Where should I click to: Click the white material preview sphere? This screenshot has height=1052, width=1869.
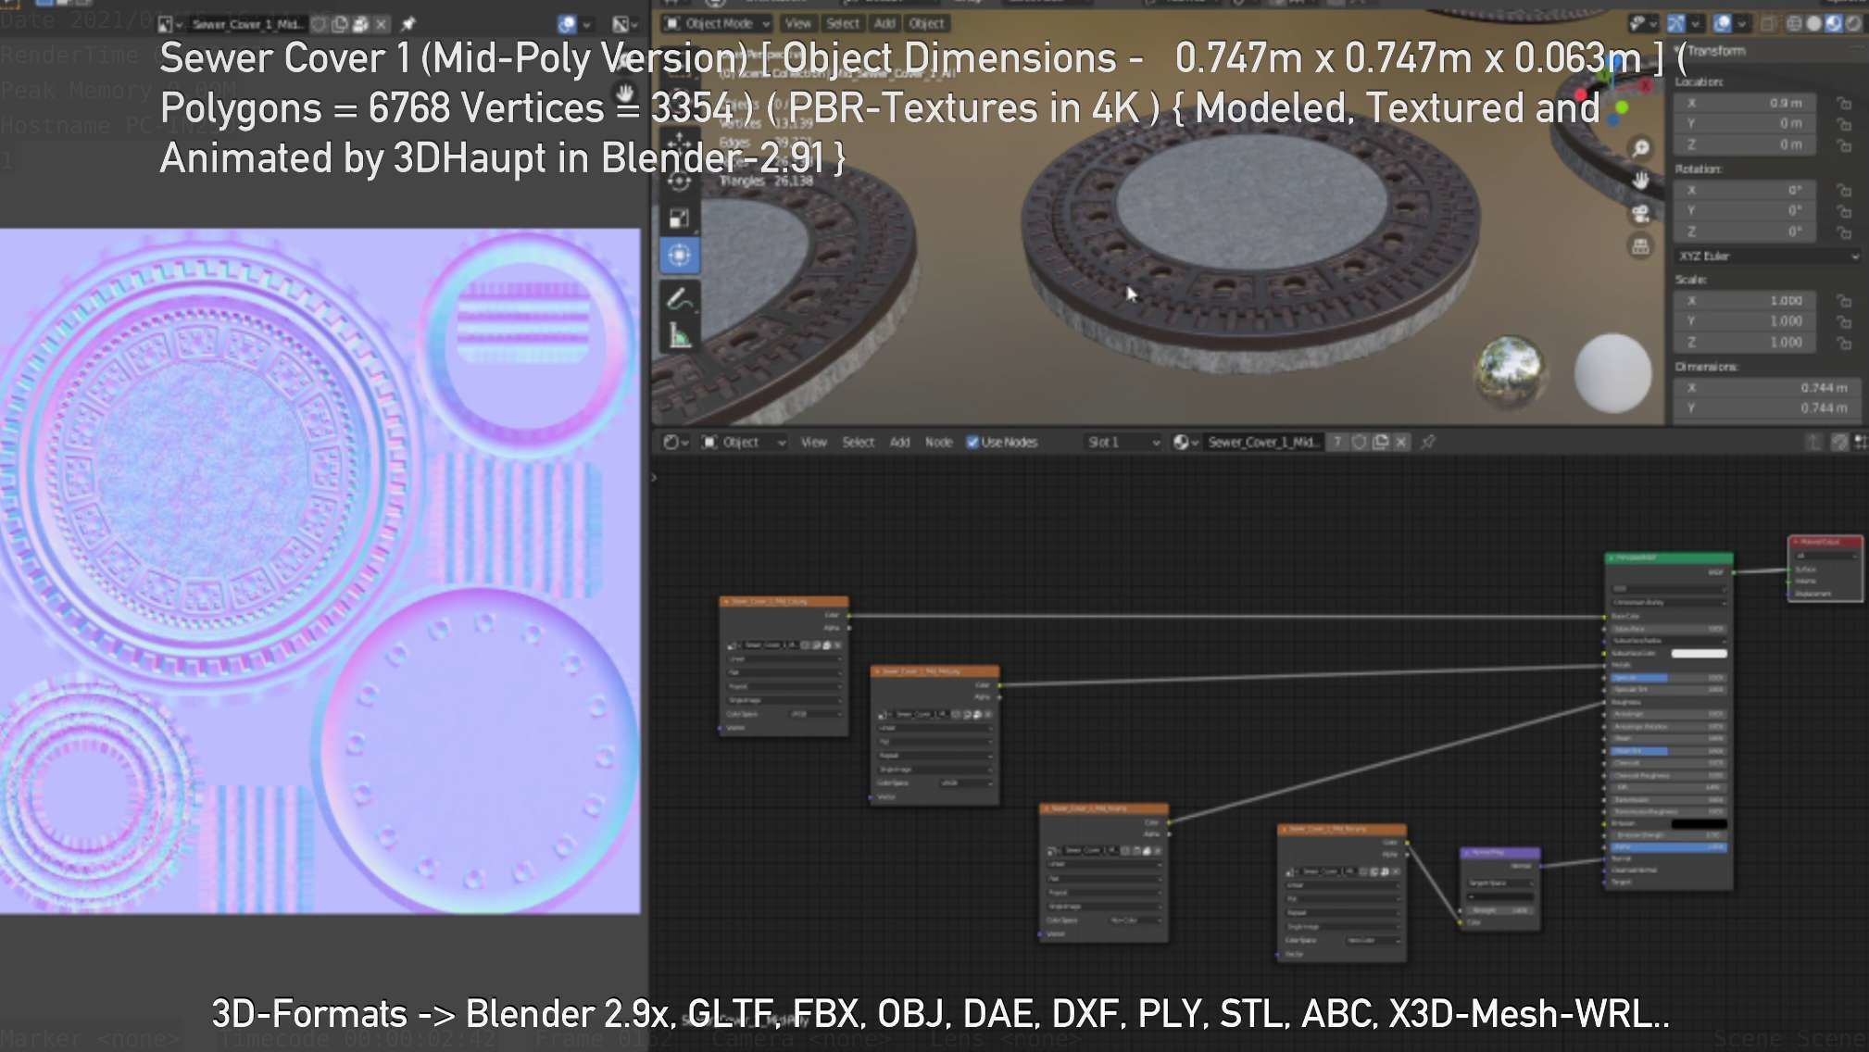(1612, 372)
